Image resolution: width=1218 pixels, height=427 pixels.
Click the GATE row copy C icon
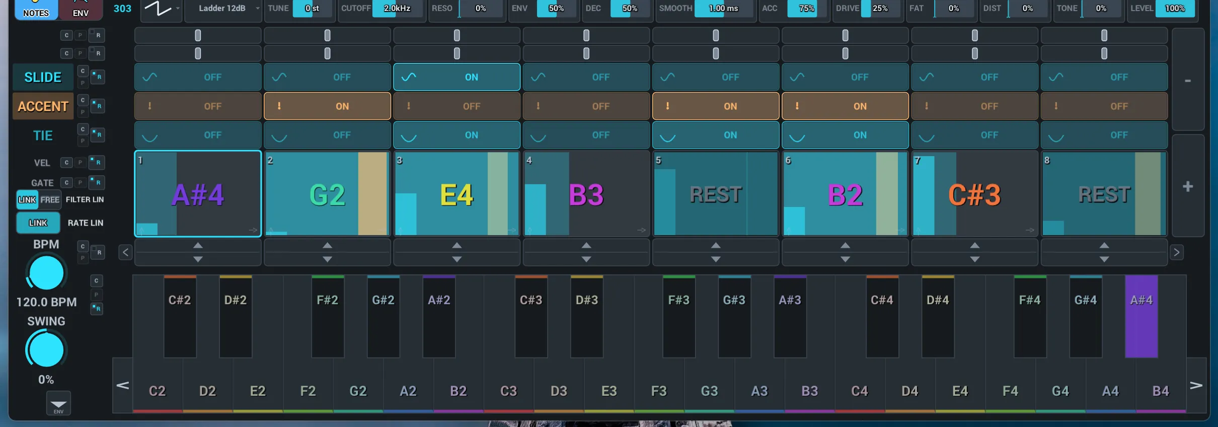coord(66,182)
